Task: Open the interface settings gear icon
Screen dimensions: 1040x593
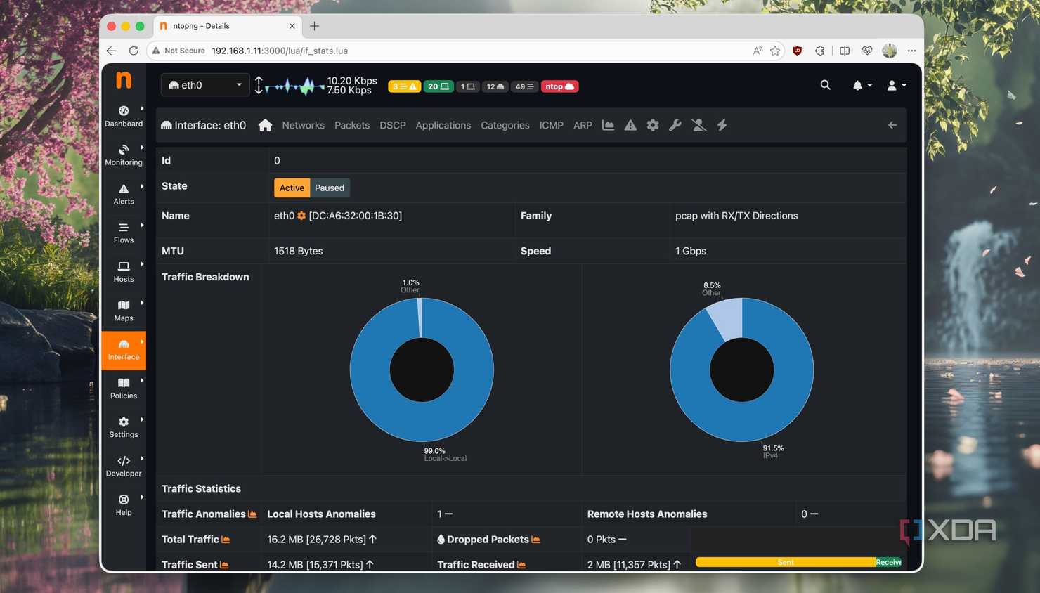Action: coord(653,125)
